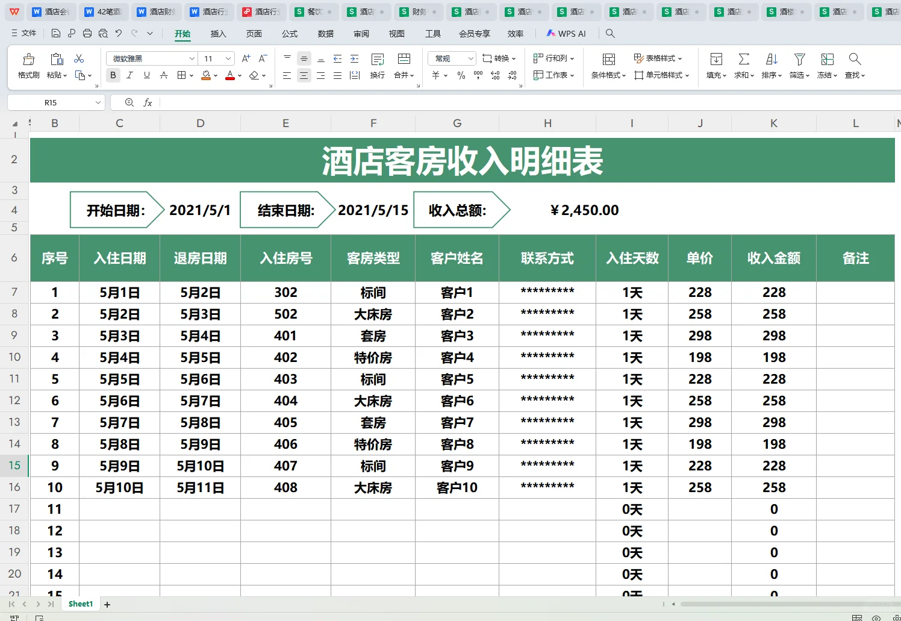Viewport: 901px width, 621px height.
Task: Toggle center horizontal alignment
Action: click(x=304, y=75)
